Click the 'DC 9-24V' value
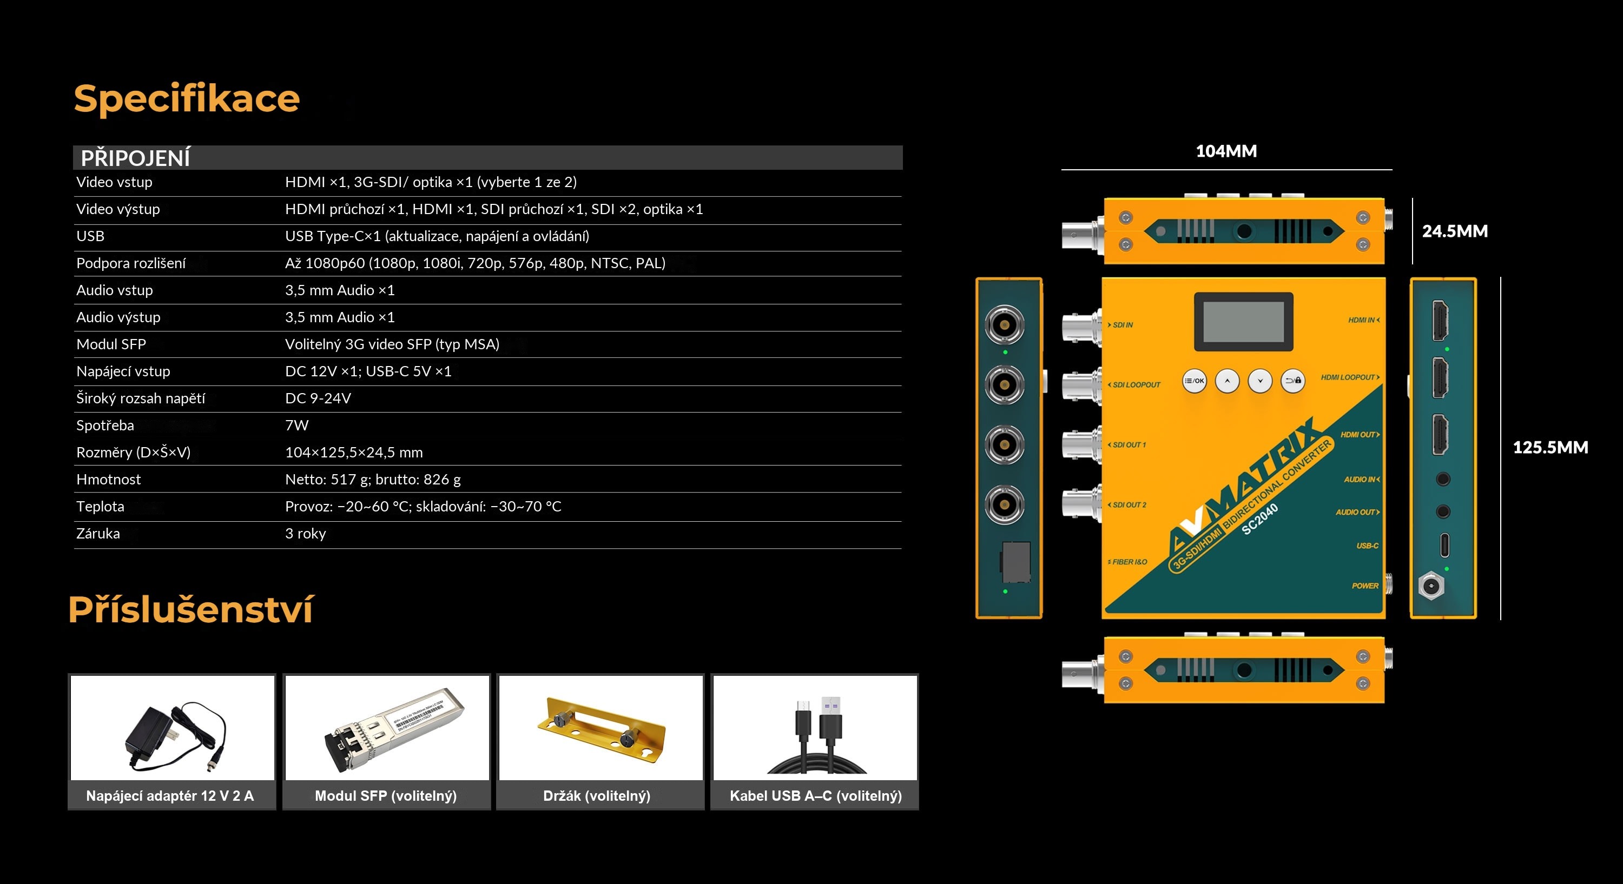 click(318, 398)
